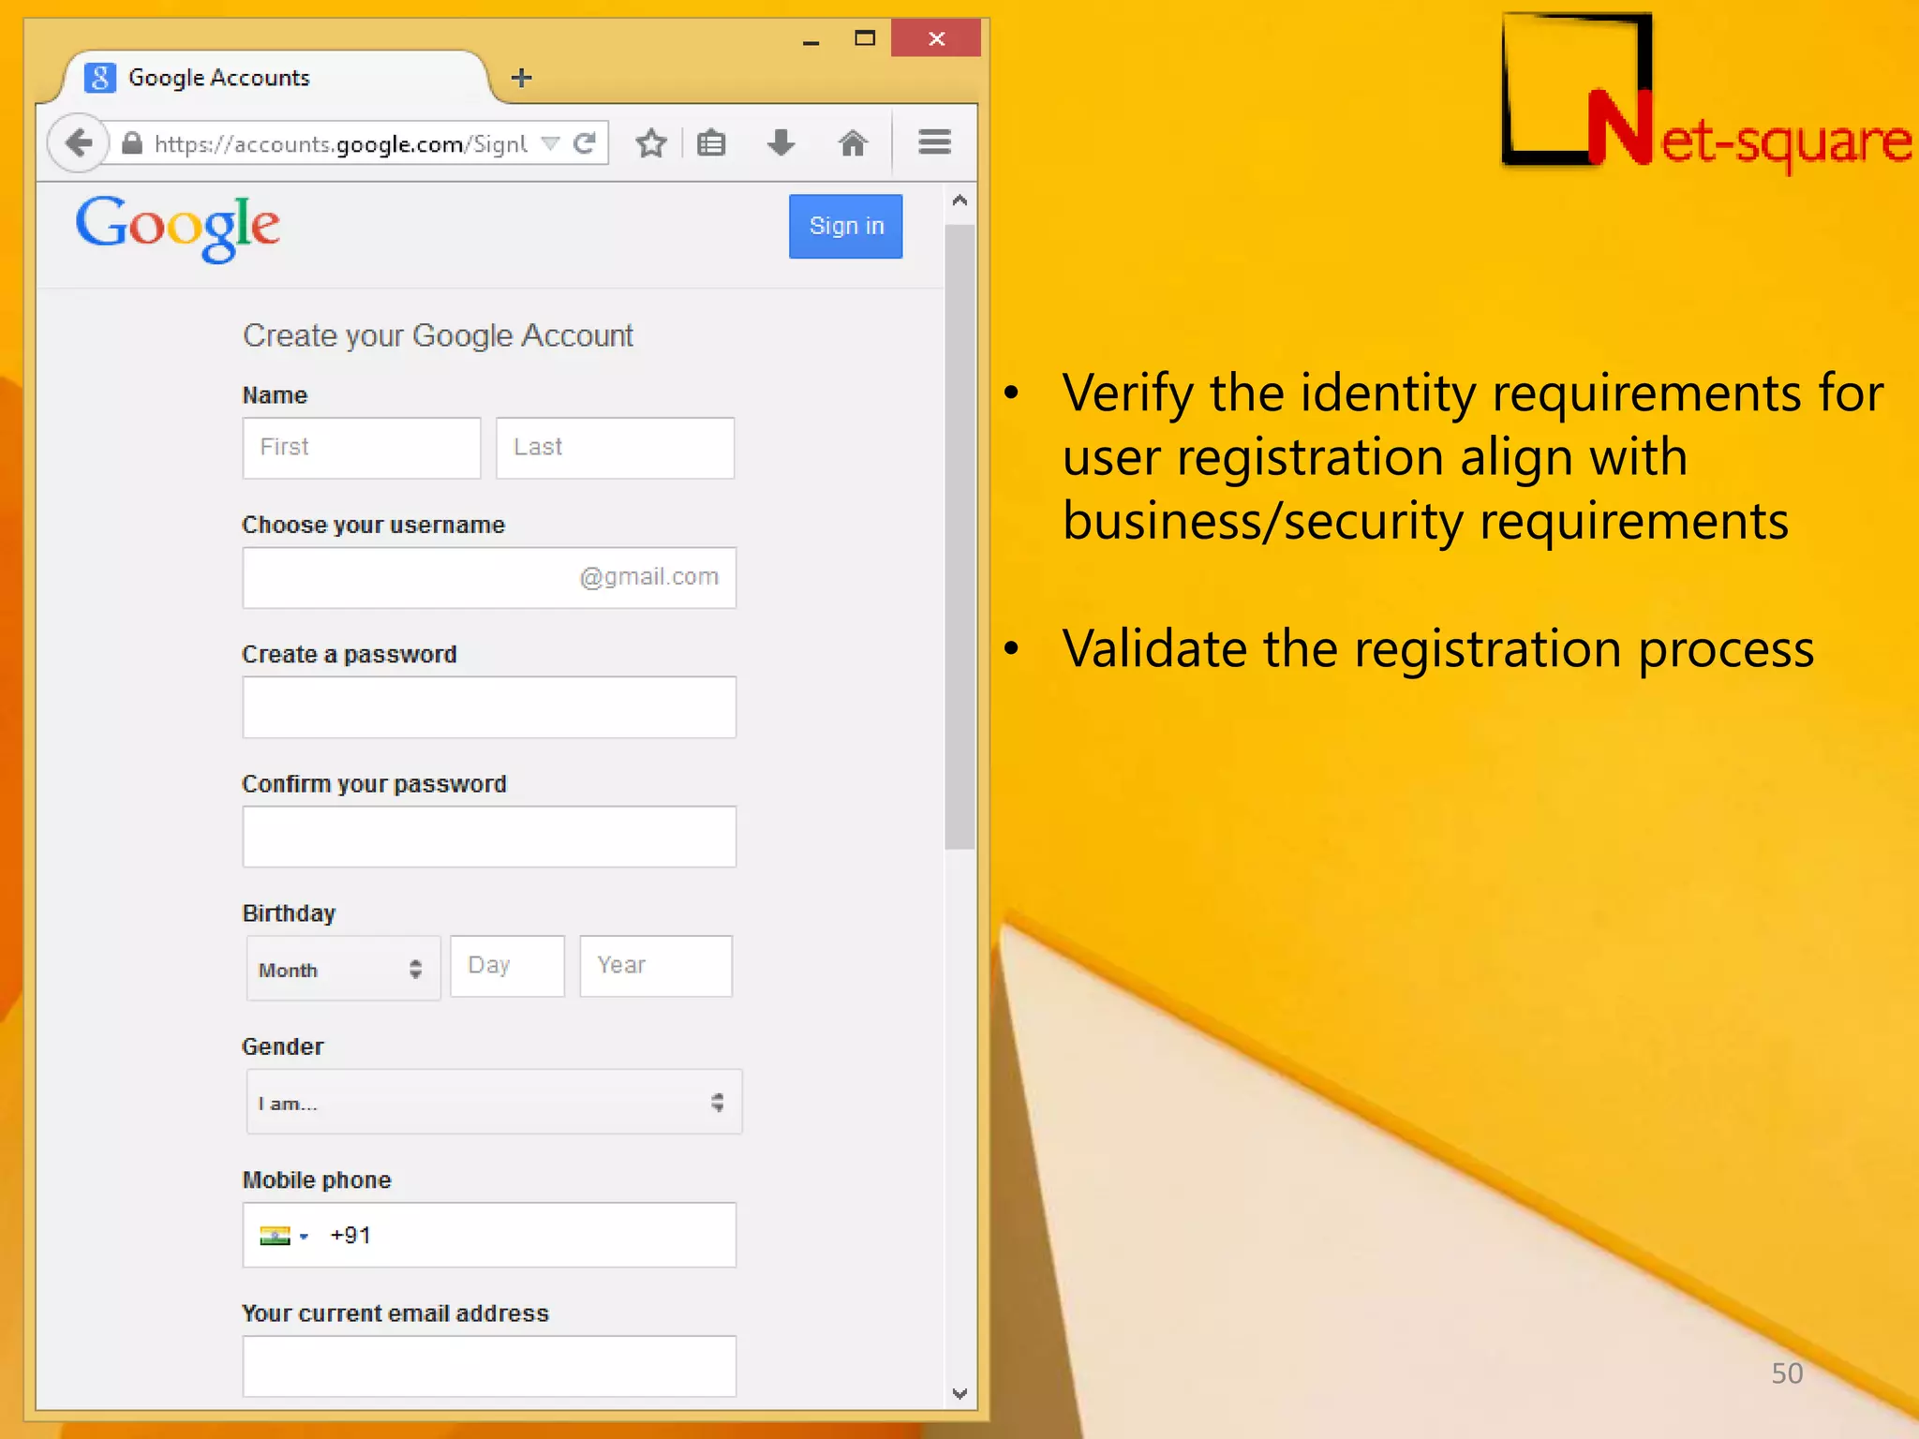Select the Google Accounts tab

(x=276, y=78)
